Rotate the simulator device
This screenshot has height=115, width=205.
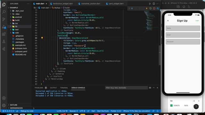[x=189, y=7]
